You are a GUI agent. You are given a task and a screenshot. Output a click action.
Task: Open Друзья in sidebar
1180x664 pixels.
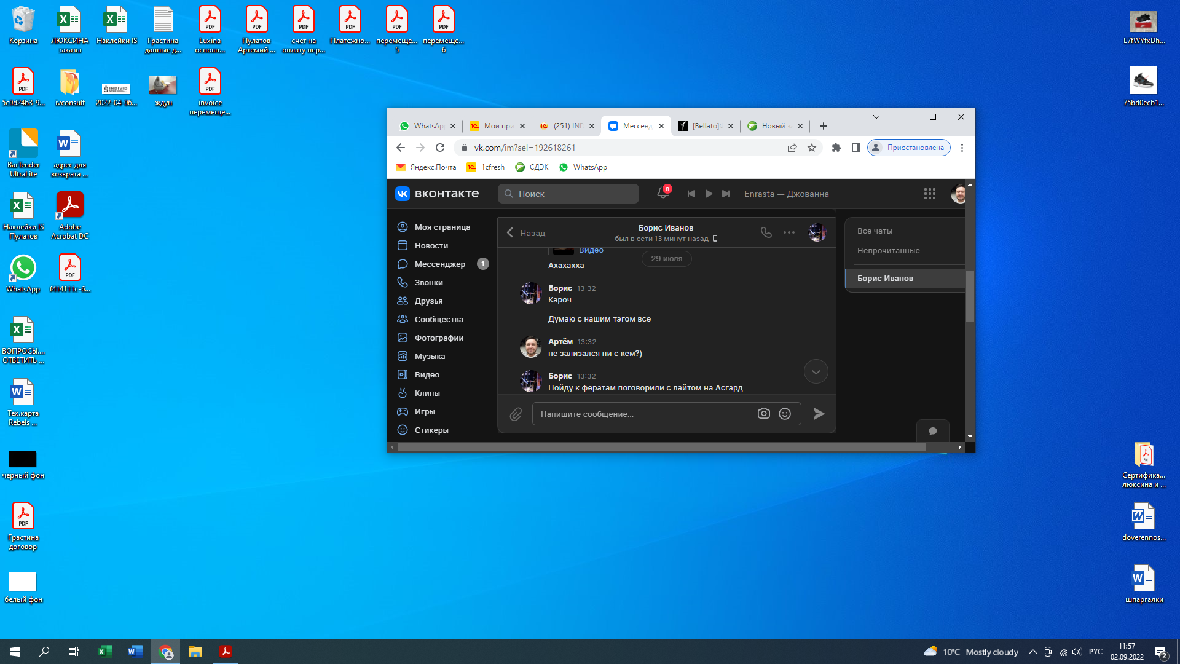pos(429,301)
